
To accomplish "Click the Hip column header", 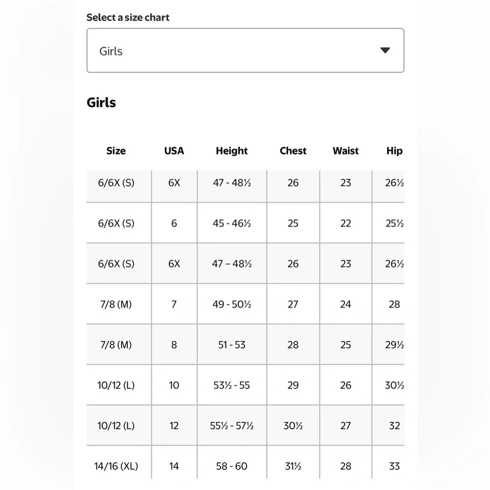I will pos(394,151).
